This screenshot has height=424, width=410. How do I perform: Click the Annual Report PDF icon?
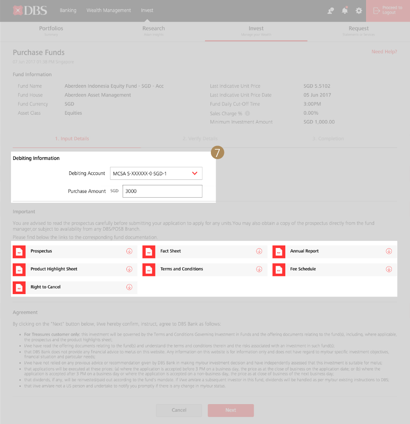tap(279, 252)
